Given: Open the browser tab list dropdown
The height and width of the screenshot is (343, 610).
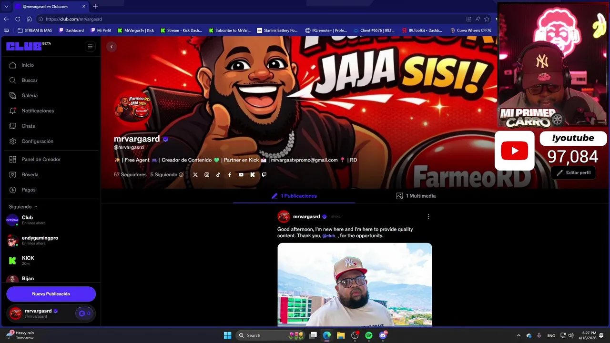Looking at the screenshot, I should (x=6, y=6).
